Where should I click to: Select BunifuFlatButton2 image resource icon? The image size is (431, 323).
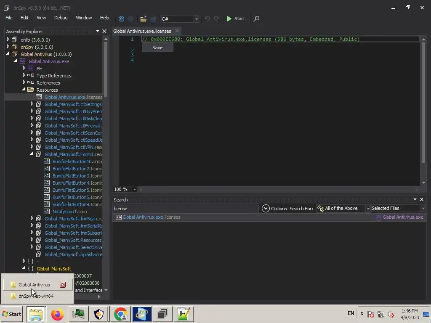pyautogui.click(x=47, y=168)
